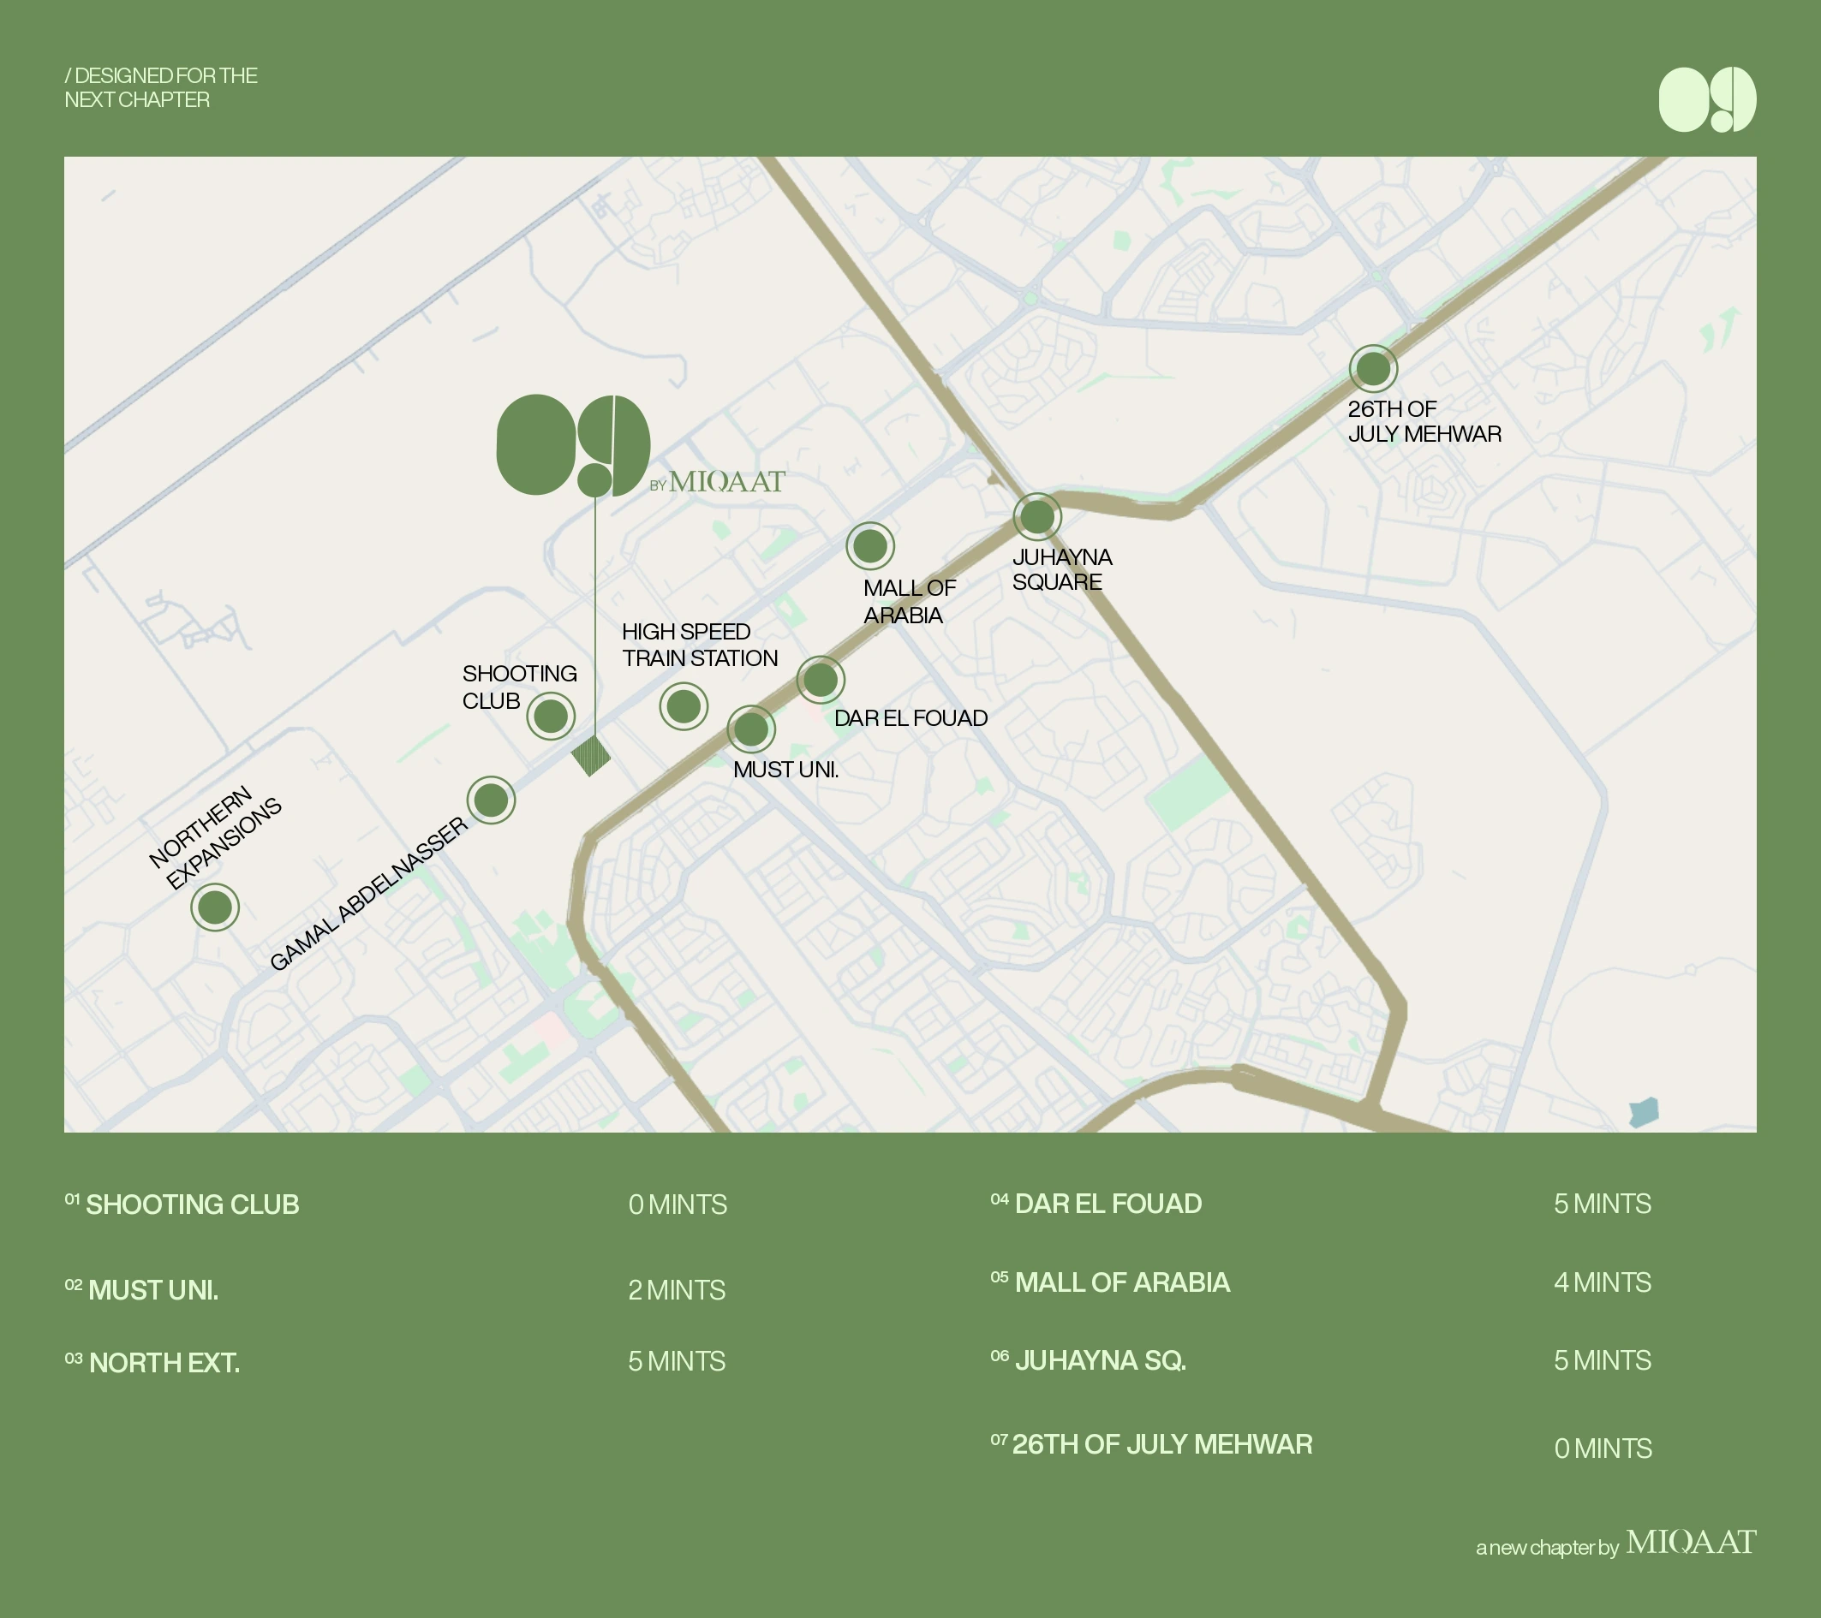Click 'a new chapter by' footer text
The width and height of the screenshot is (1821, 1618).
point(1547,1548)
